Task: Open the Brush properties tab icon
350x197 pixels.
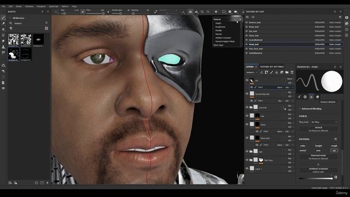Action: [x=299, y=97]
